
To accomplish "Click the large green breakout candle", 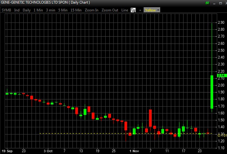I will coord(212,92).
